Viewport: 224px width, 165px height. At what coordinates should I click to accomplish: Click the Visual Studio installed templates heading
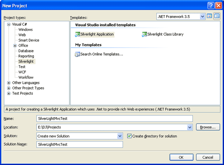[105, 25]
